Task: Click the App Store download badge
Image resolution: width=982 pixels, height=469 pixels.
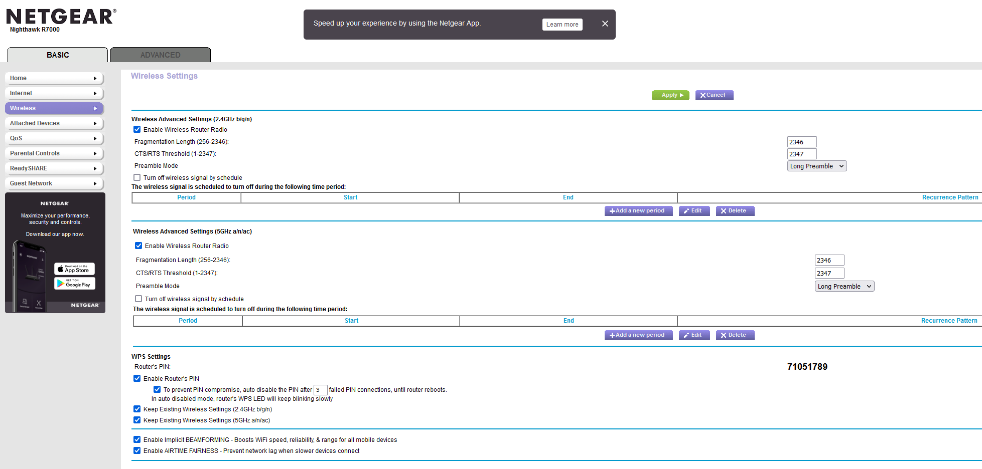Action: tap(74, 269)
